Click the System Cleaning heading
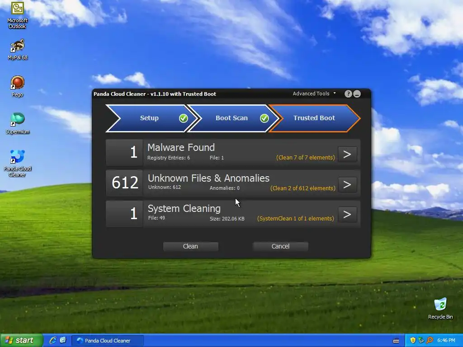This screenshot has width=463, height=347. (184, 209)
